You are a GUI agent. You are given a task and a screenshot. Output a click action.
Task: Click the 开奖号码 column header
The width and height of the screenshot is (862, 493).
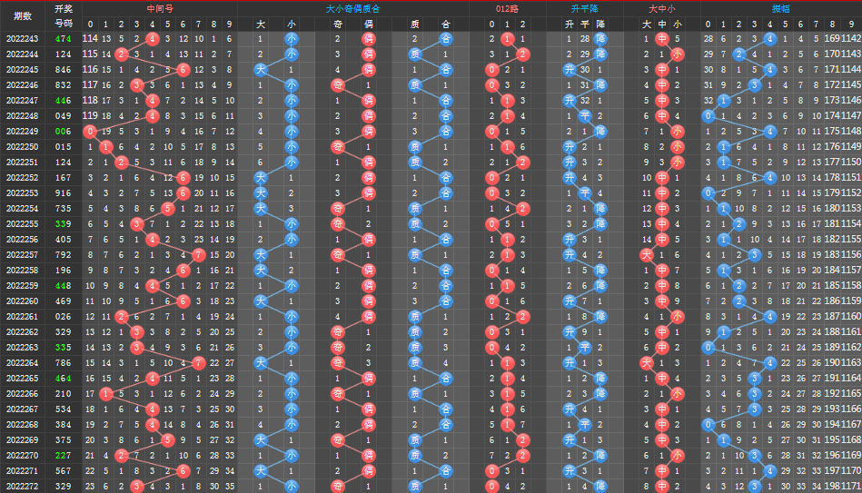coord(64,16)
